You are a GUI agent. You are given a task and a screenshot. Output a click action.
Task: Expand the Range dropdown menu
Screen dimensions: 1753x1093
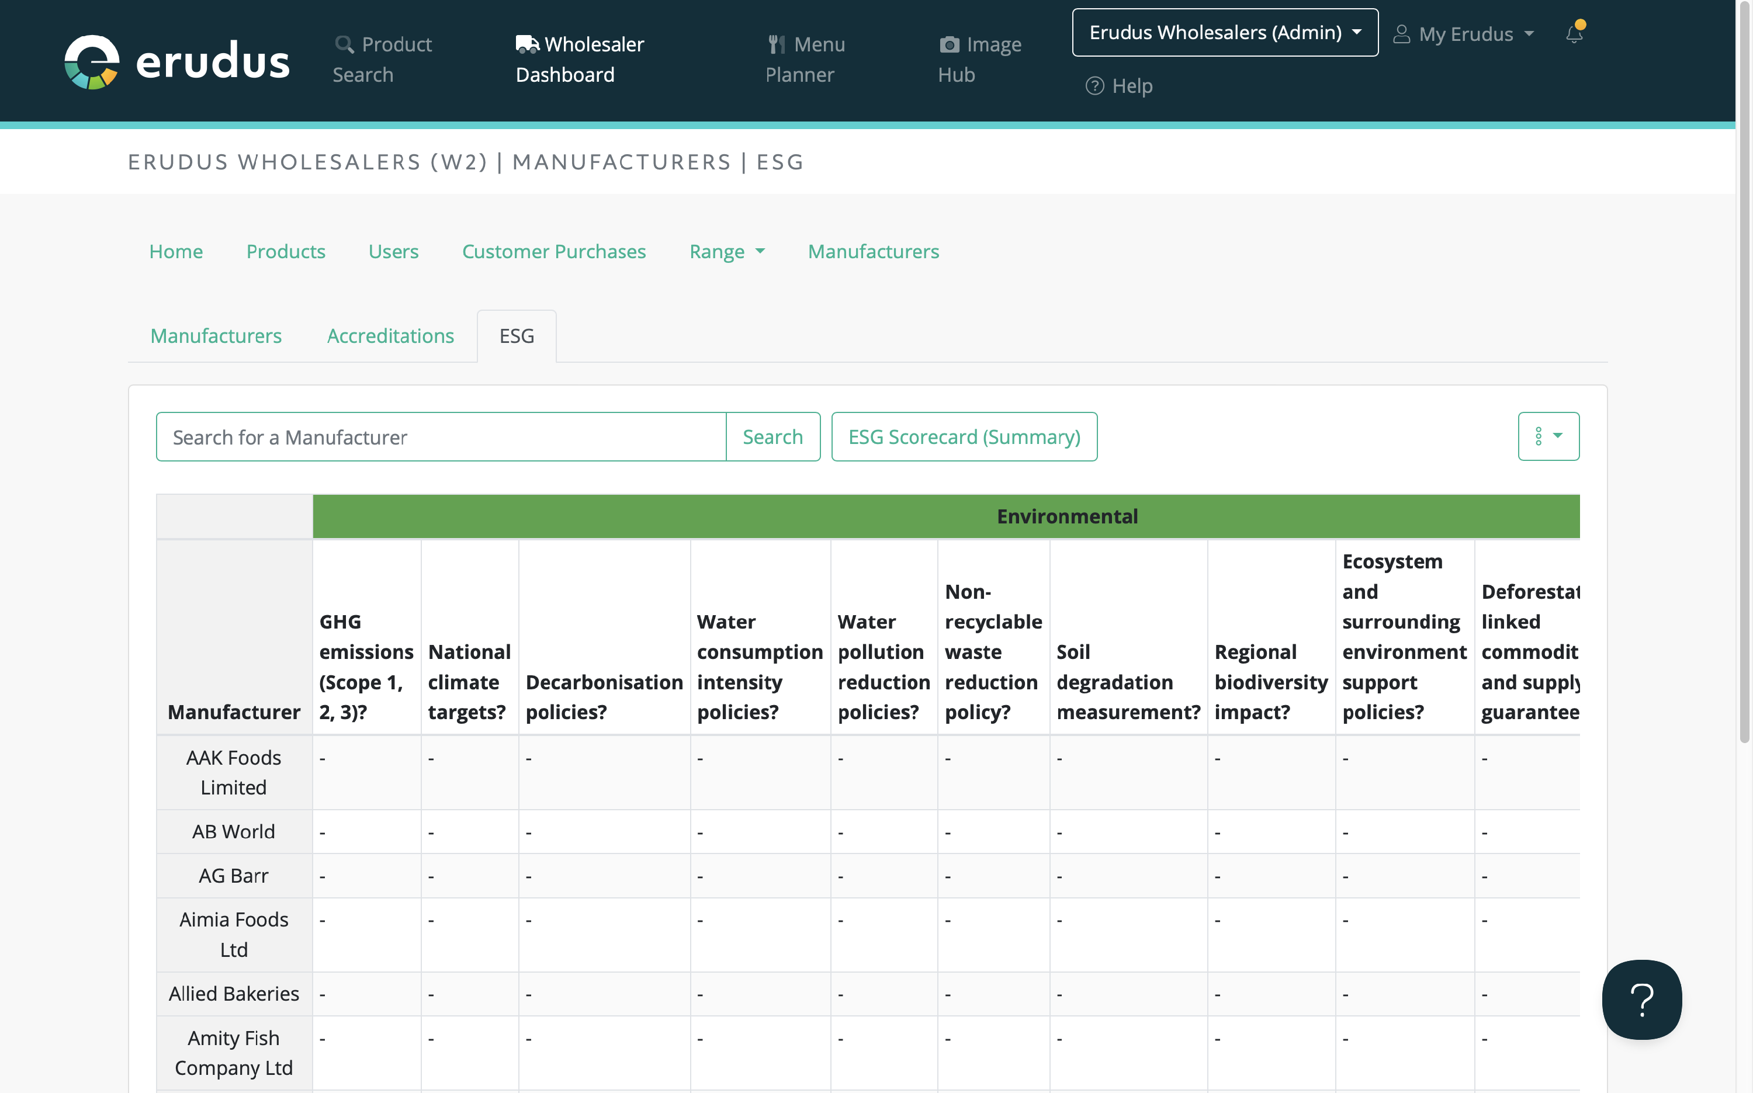(x=726, y=252)
